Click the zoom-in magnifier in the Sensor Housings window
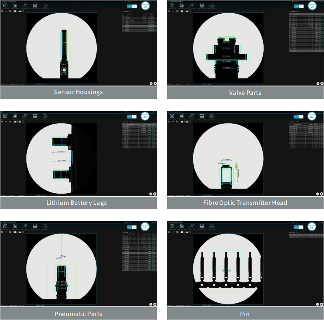The image size is (324, 320). coord(10,11)
